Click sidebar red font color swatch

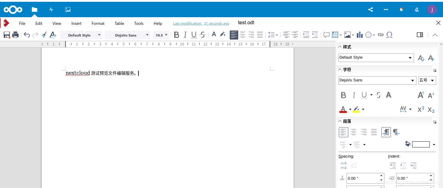pyautogui.click(x=343, y=109)
